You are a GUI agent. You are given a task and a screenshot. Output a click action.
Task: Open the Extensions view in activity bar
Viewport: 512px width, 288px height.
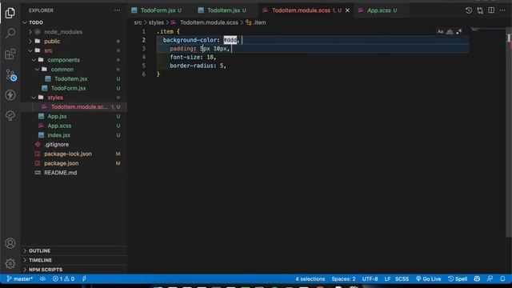(x=10, y=54)
